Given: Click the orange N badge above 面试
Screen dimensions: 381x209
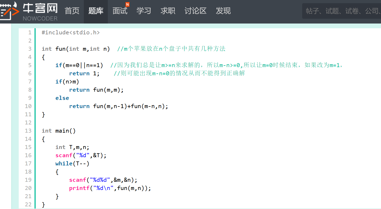Looking at the screenshot, I should (x=127, y=4).
